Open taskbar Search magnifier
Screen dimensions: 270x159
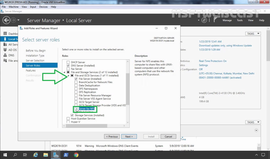[x=15, y=155]
